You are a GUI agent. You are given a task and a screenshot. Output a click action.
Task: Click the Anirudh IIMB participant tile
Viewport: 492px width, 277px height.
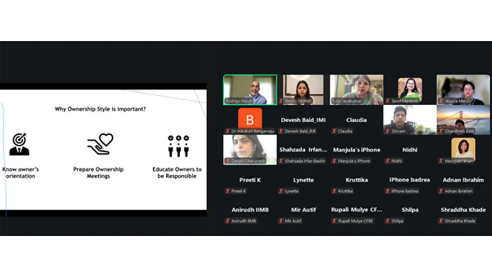(250, 214)
